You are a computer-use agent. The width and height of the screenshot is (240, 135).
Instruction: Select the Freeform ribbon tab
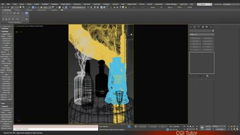point(18,10)
